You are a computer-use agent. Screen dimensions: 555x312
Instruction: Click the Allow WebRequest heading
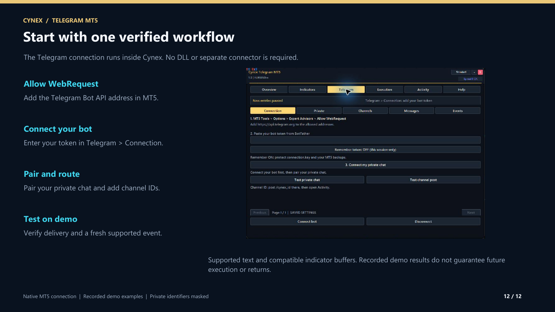pos(61,84)
